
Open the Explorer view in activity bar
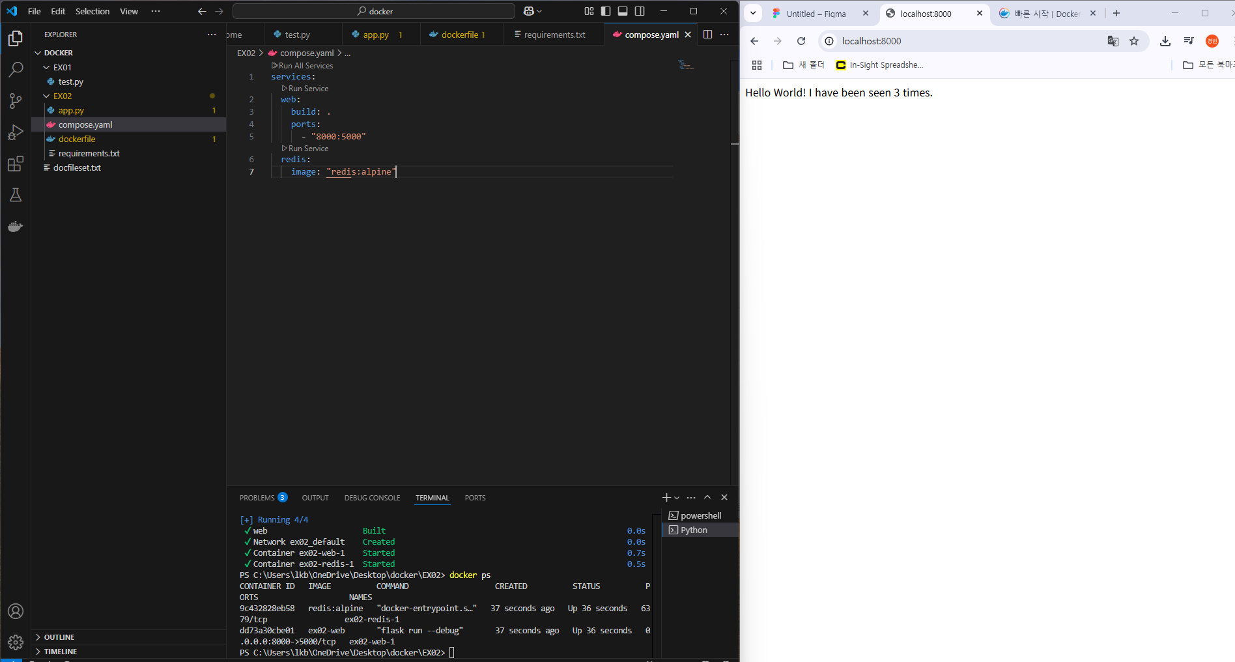(16, 38)
